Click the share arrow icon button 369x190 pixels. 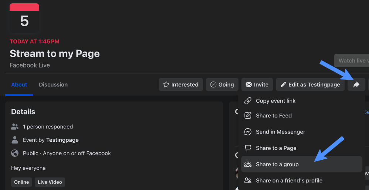click(356, 84)
